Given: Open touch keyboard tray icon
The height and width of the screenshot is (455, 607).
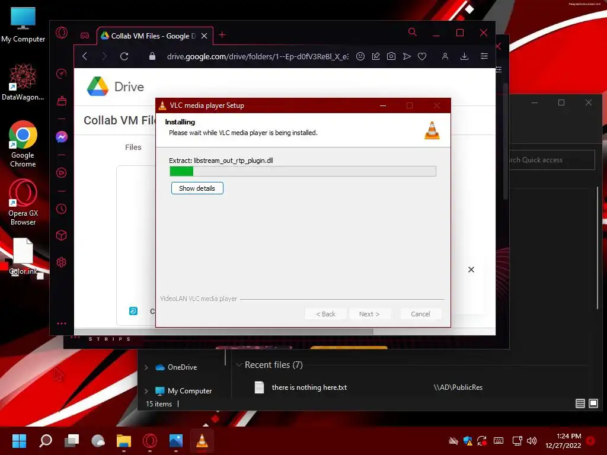Looking at the screenshot, I should click(x=499, y=441).
